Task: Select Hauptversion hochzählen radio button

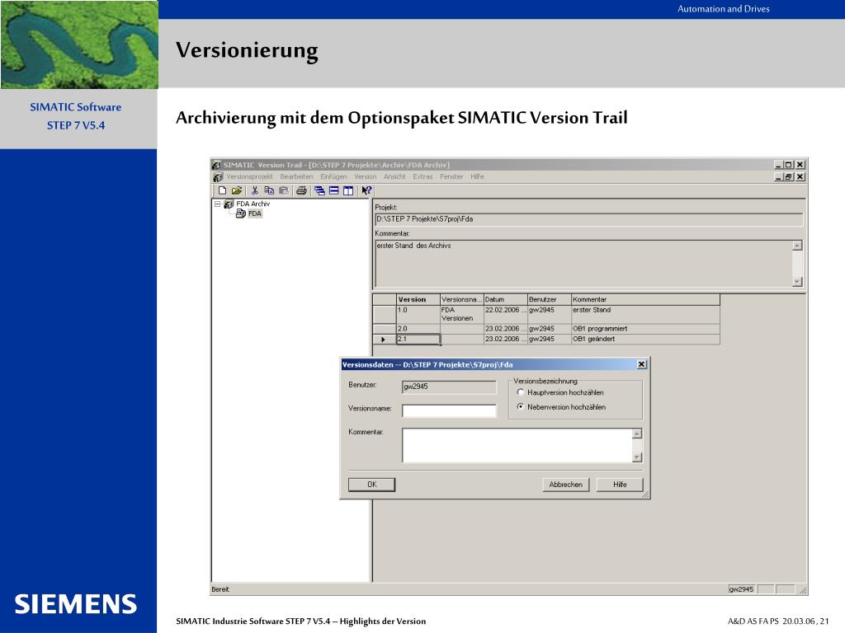Action: coord(521,392)
